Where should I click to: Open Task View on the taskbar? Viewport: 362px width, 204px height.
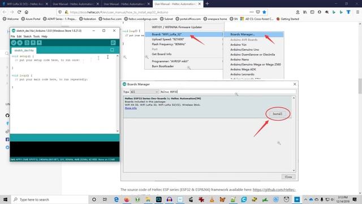(x=105, y=199)
